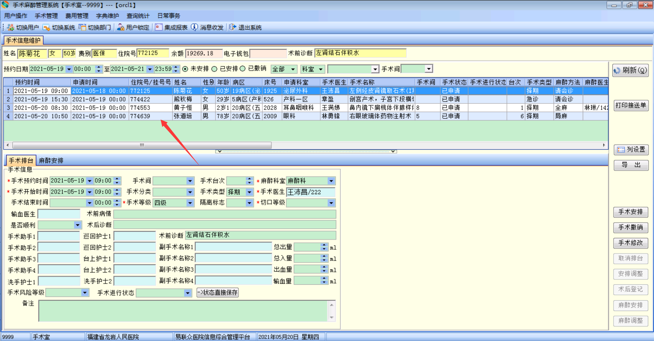The width and height of the screenshot is (654, 341).
Task: Select the 未安排 radio button
Action: [x=185, y=69]
